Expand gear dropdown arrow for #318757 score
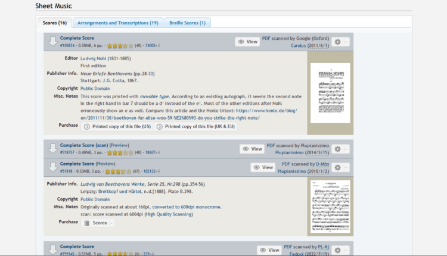The height and width of the screenshot is (256, 447). click(346, 149)
